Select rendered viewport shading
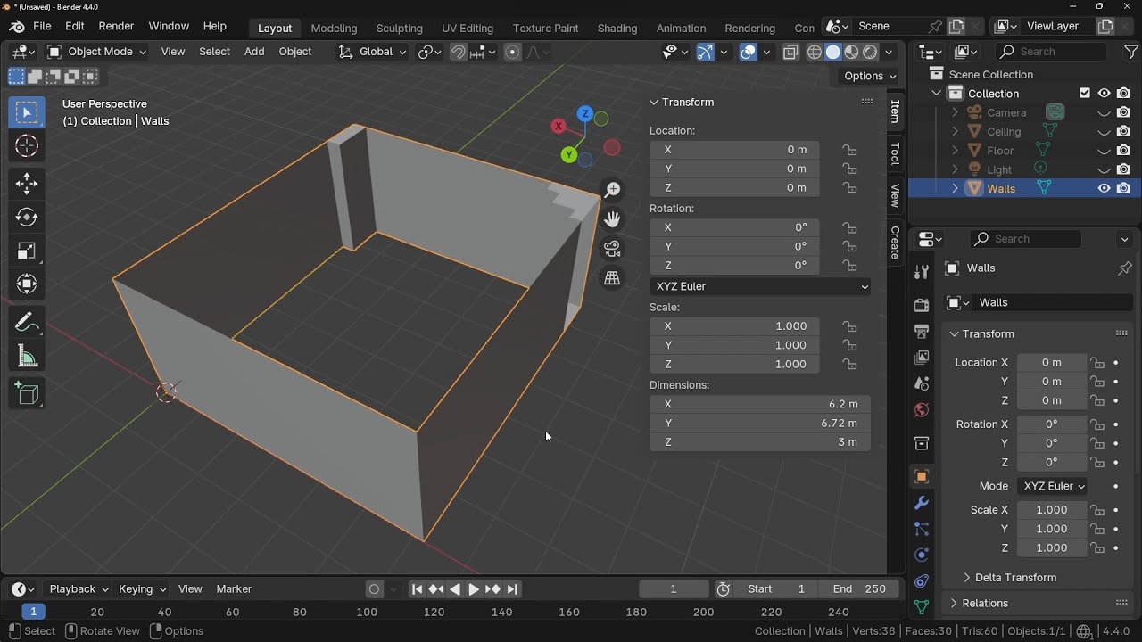Image resolution: width=1142 pixels, height=642 pixels. click(x=871, y=52)
